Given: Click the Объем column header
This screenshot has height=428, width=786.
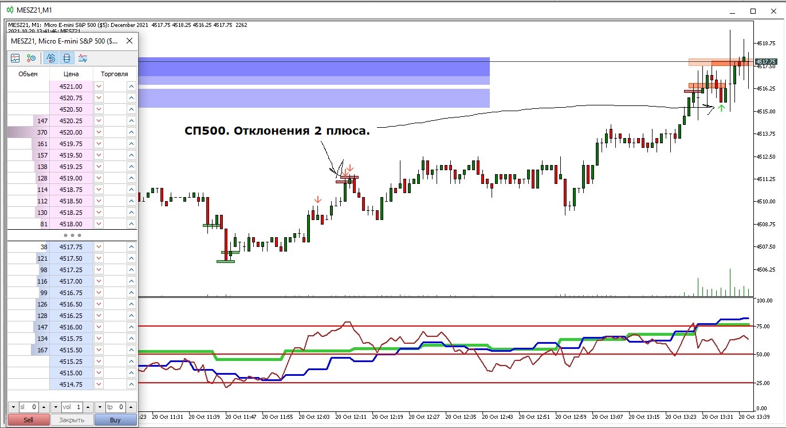Looking at the screenshot, I should pyautogui.click(x=28, y=74).
